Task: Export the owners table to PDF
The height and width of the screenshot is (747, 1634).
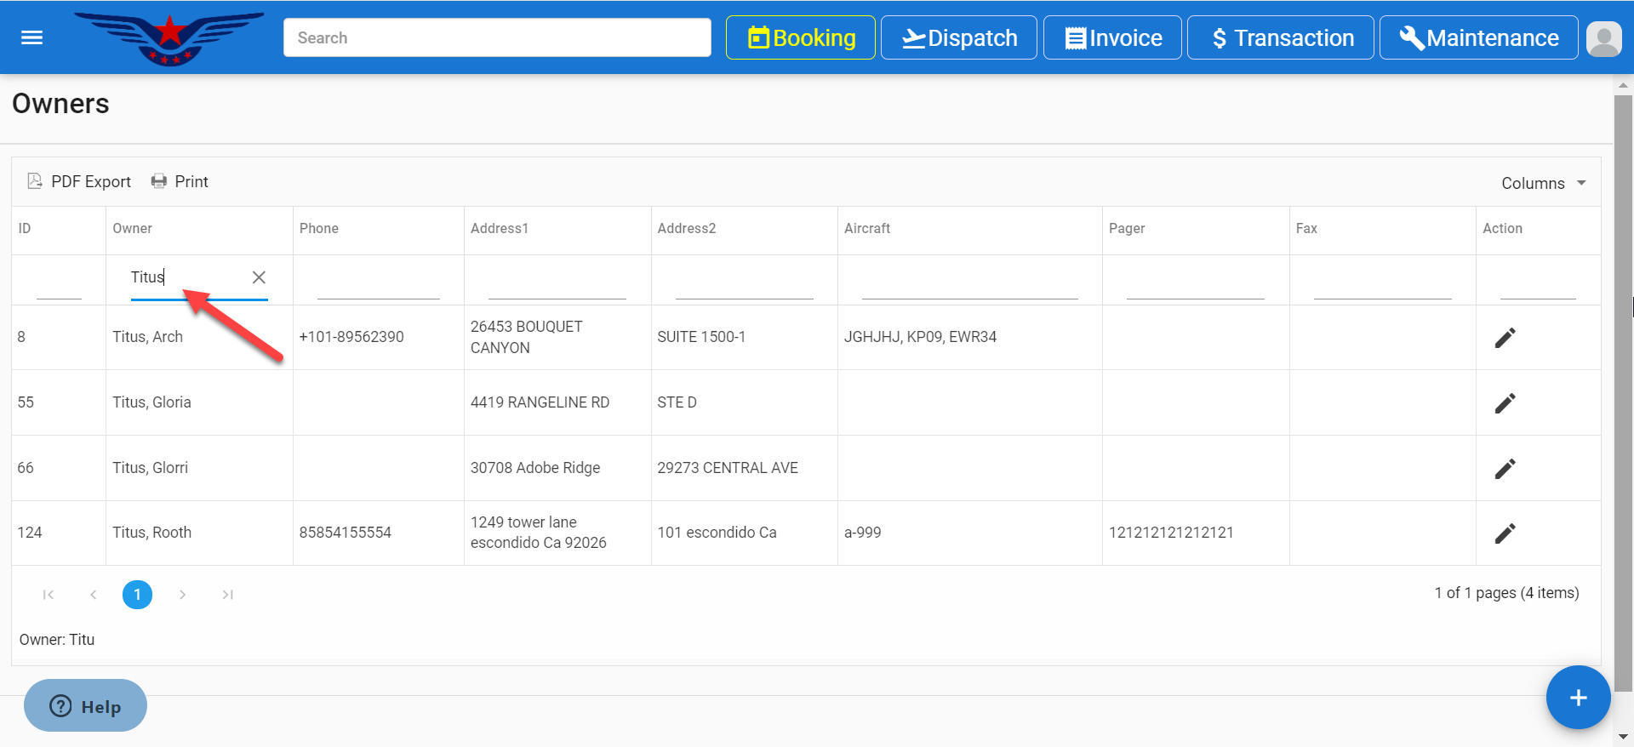Action: [x=79, y=181]
